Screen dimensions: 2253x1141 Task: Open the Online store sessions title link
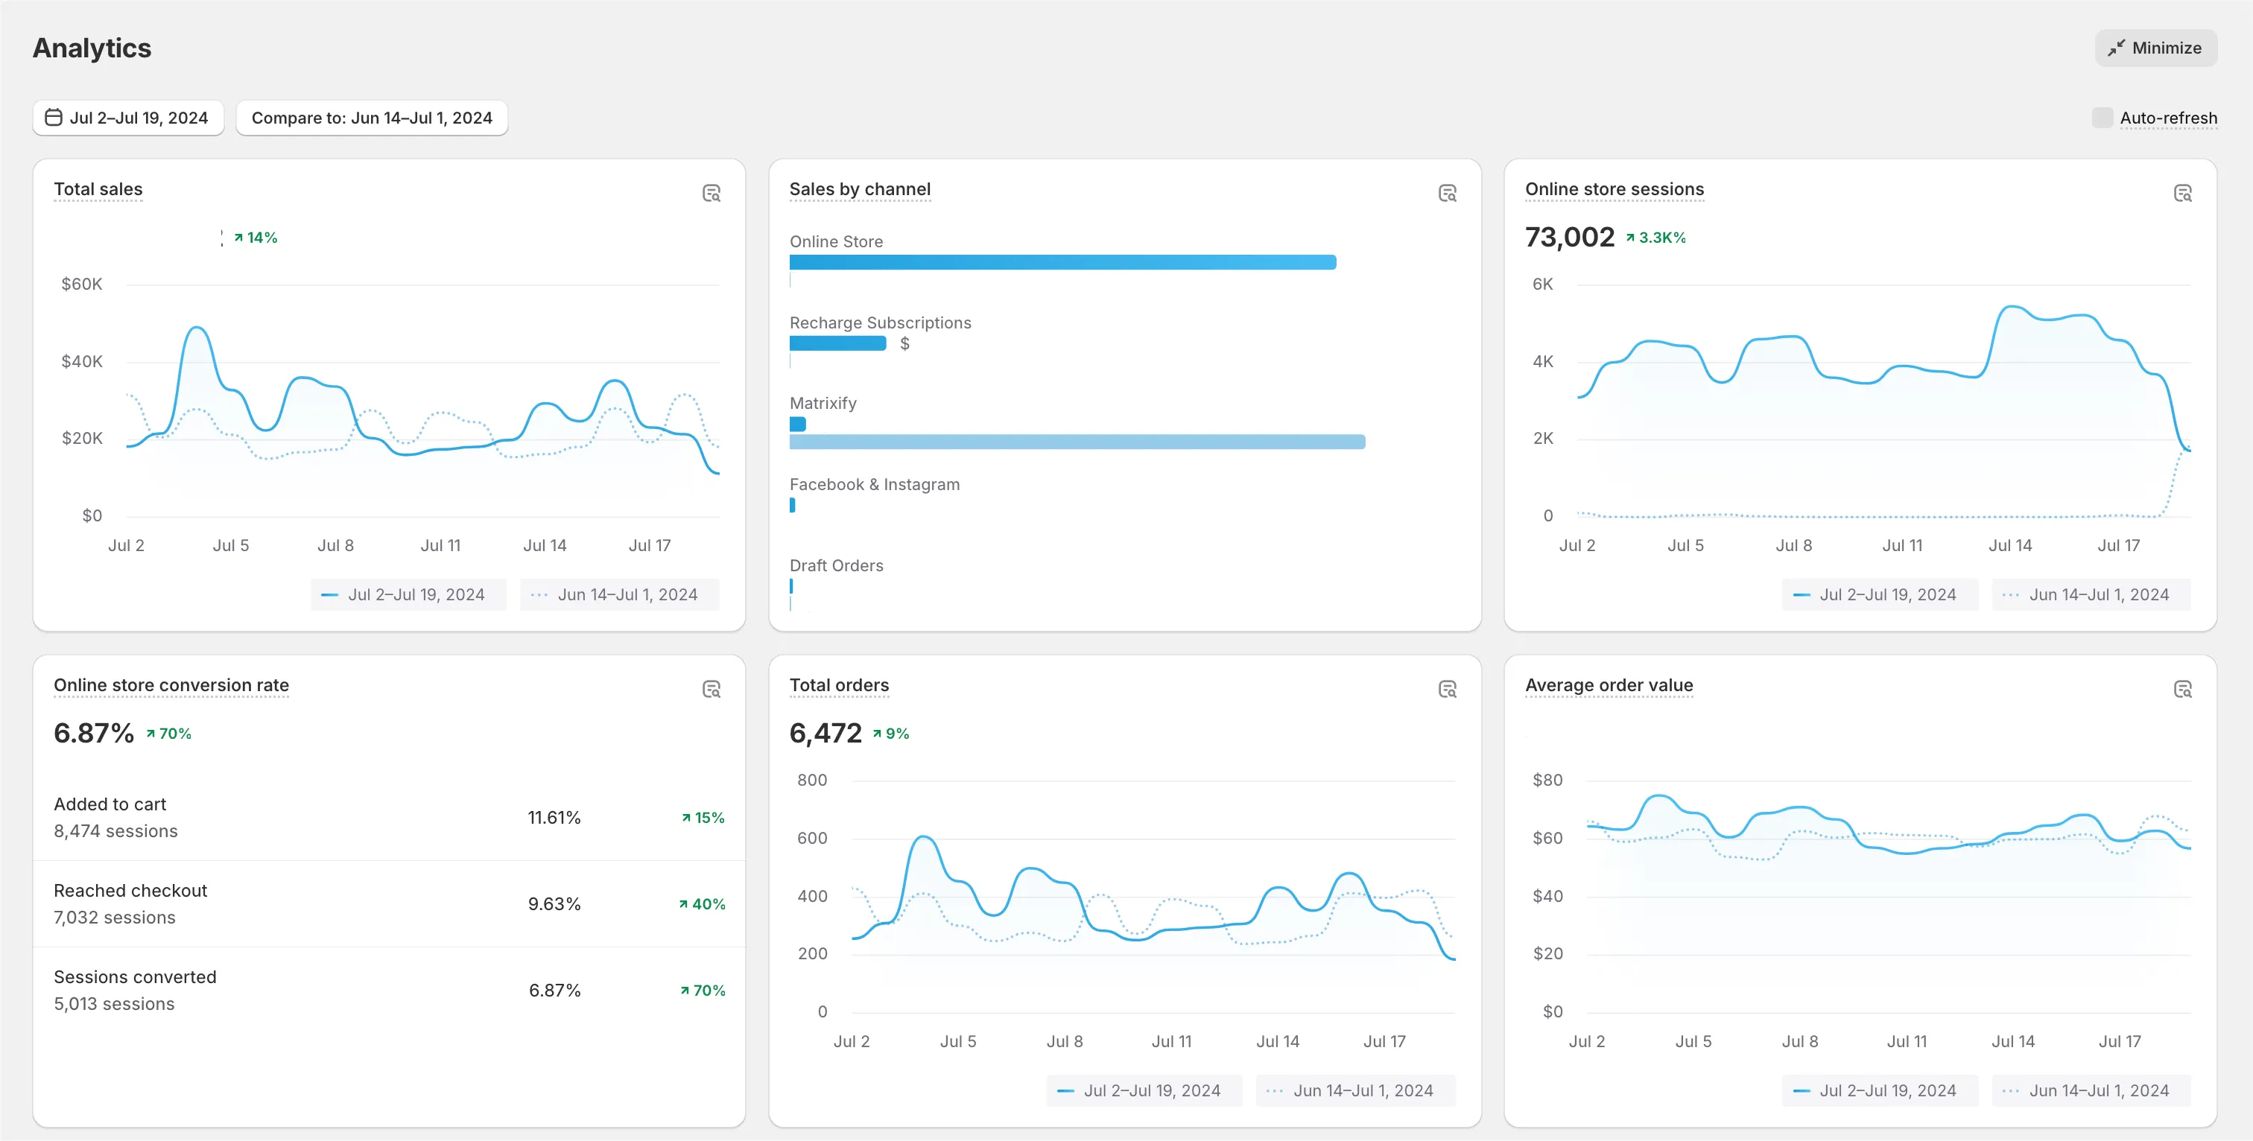[1614, 189]
